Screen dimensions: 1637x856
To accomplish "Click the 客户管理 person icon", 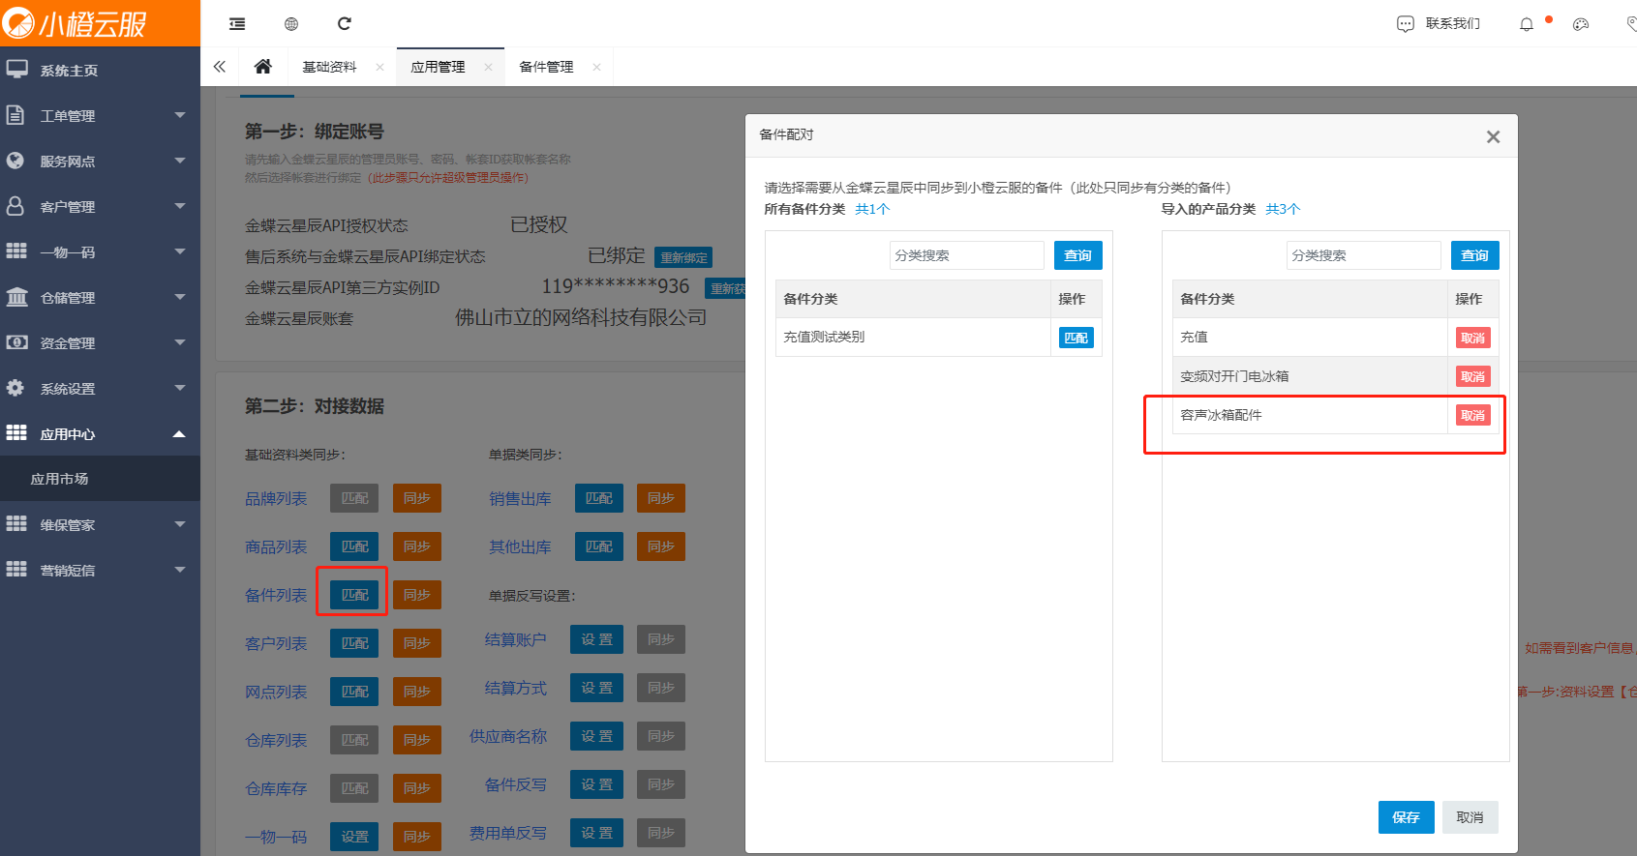I will [x=15, y=206].
